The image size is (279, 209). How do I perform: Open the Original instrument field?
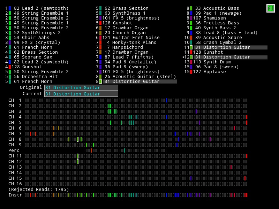(x=81, y=87)
